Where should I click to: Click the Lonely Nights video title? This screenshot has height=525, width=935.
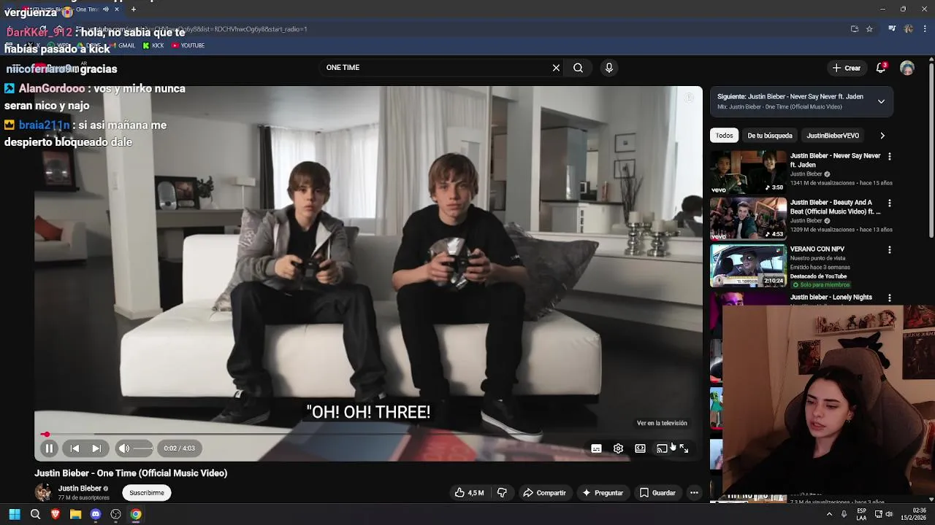[x=831, y=297]
